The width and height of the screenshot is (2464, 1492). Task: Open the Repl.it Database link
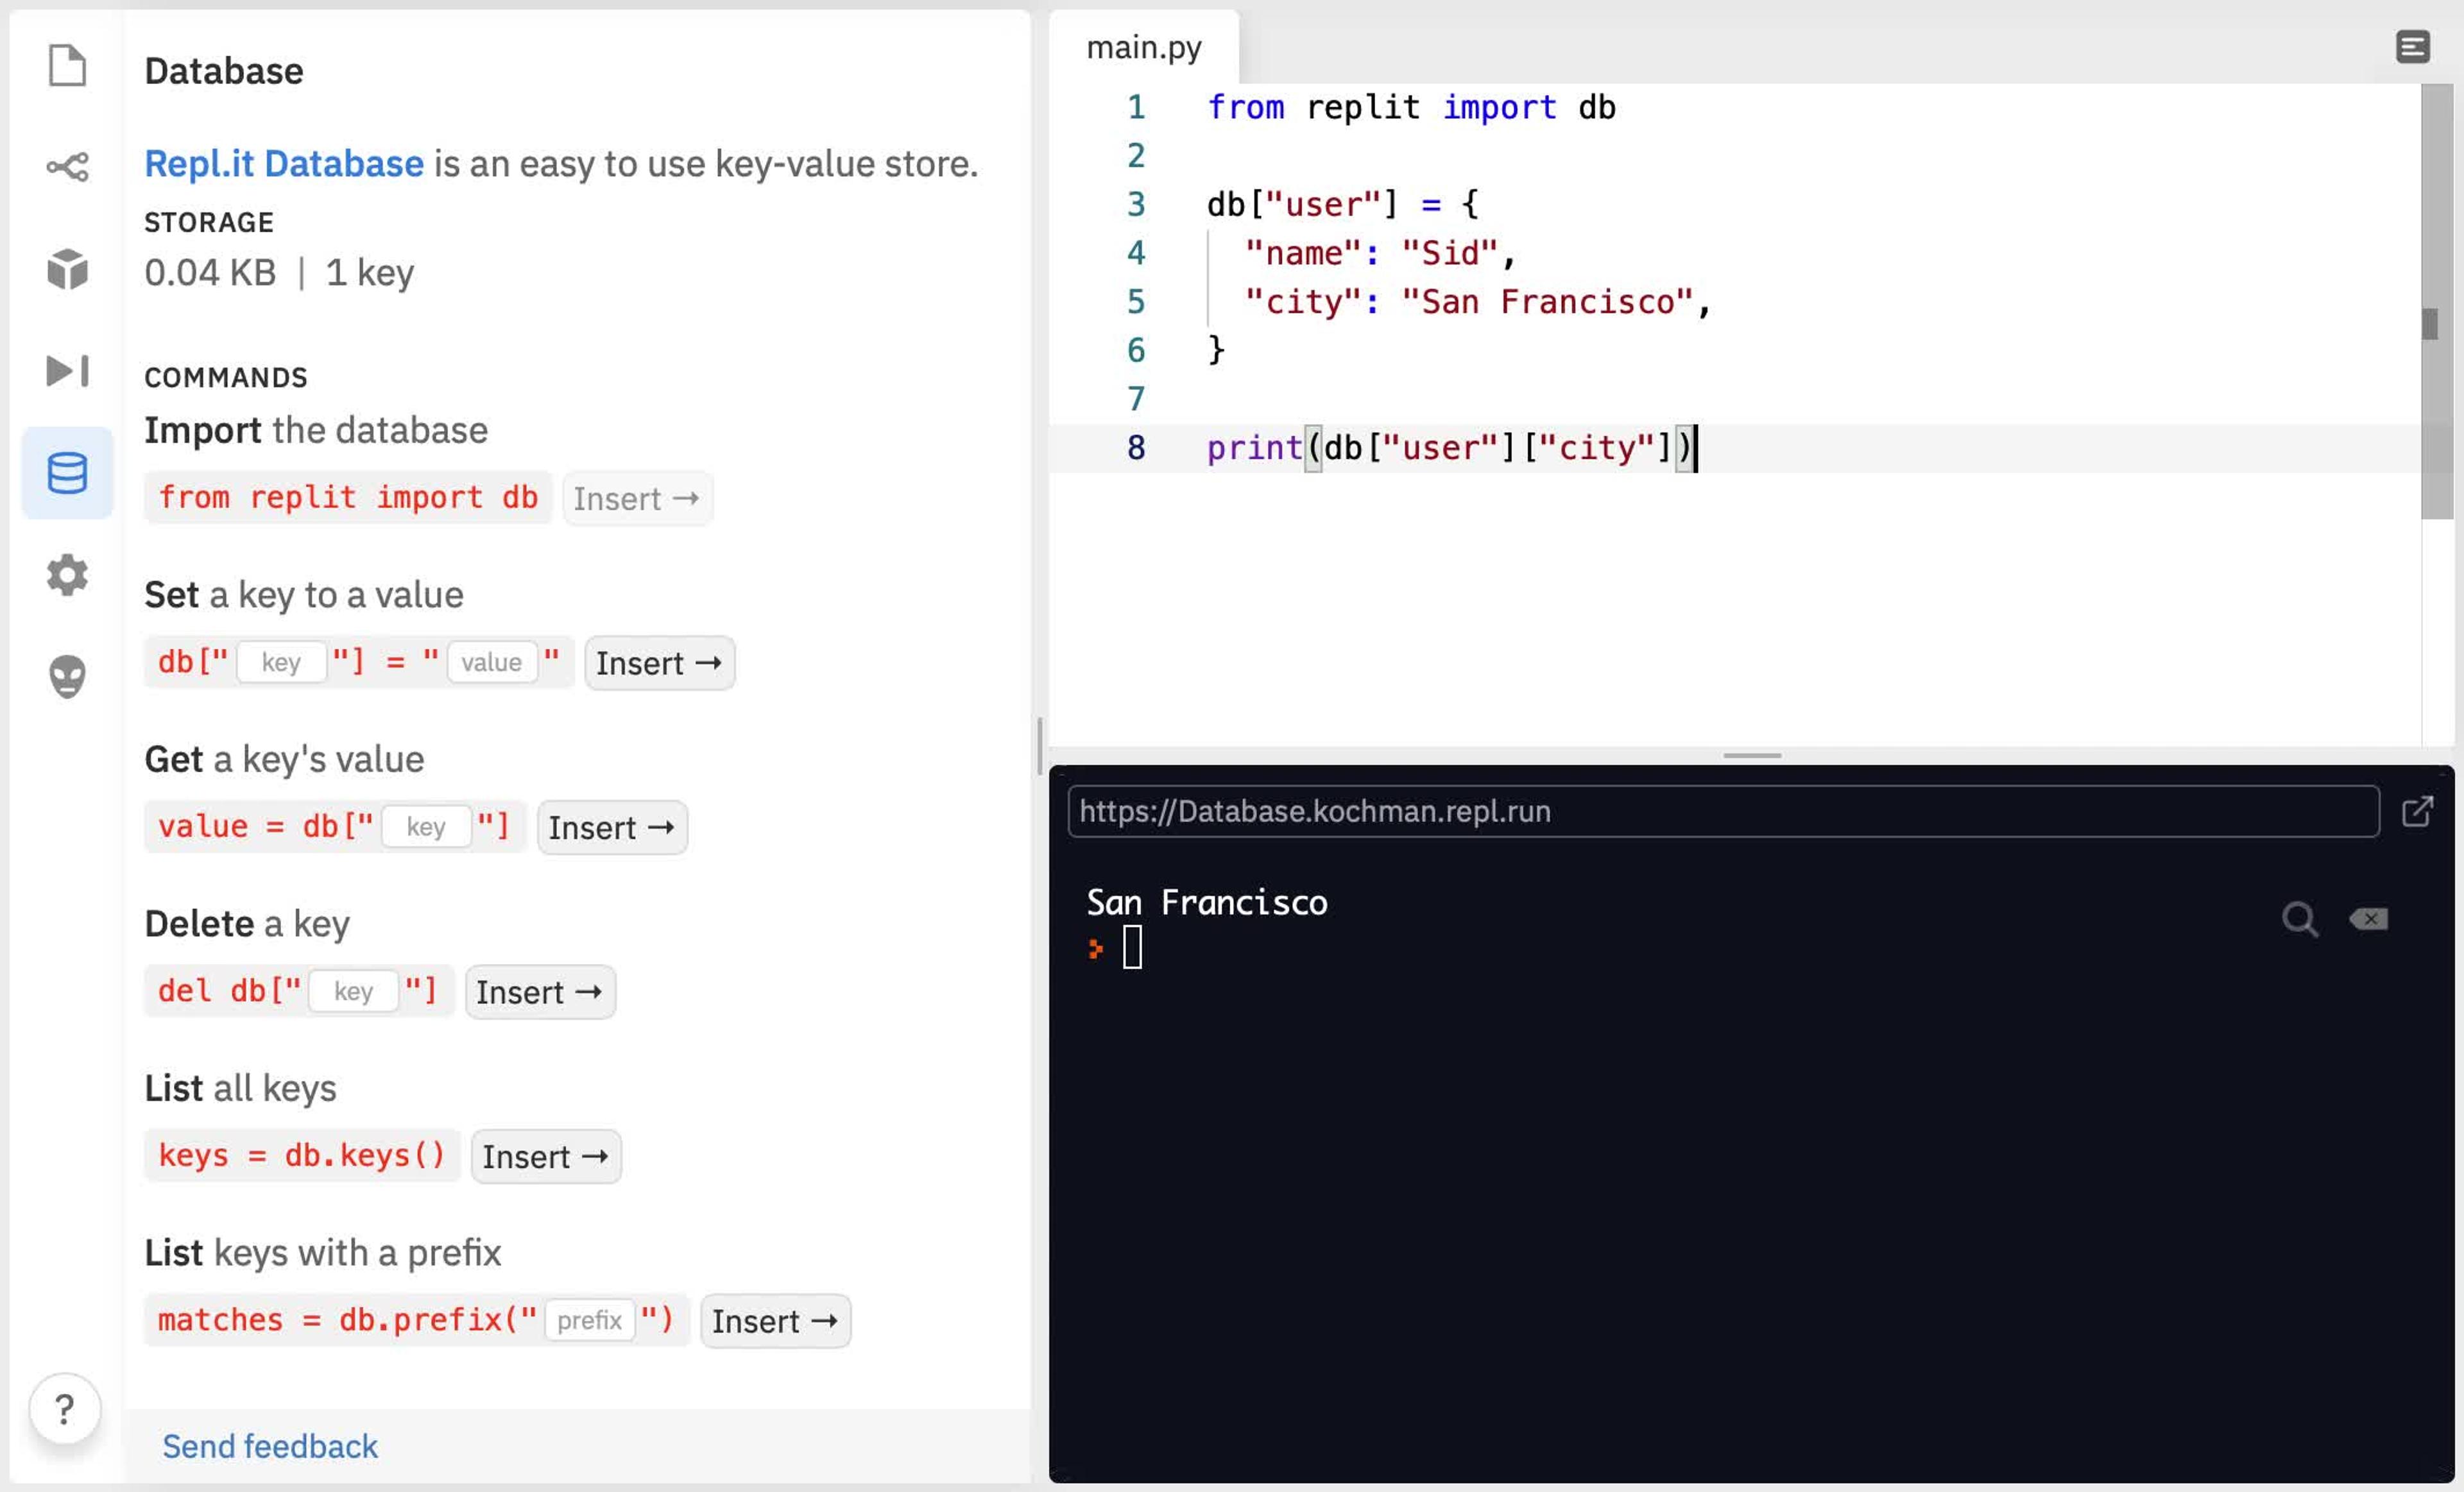[x=284, y=164]
